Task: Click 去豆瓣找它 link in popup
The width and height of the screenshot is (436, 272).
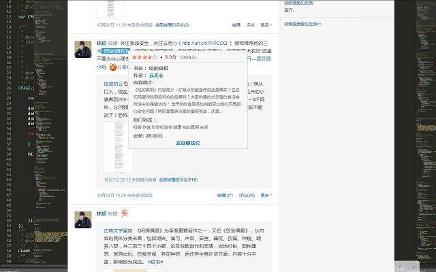Action: (x=188, y=143)
